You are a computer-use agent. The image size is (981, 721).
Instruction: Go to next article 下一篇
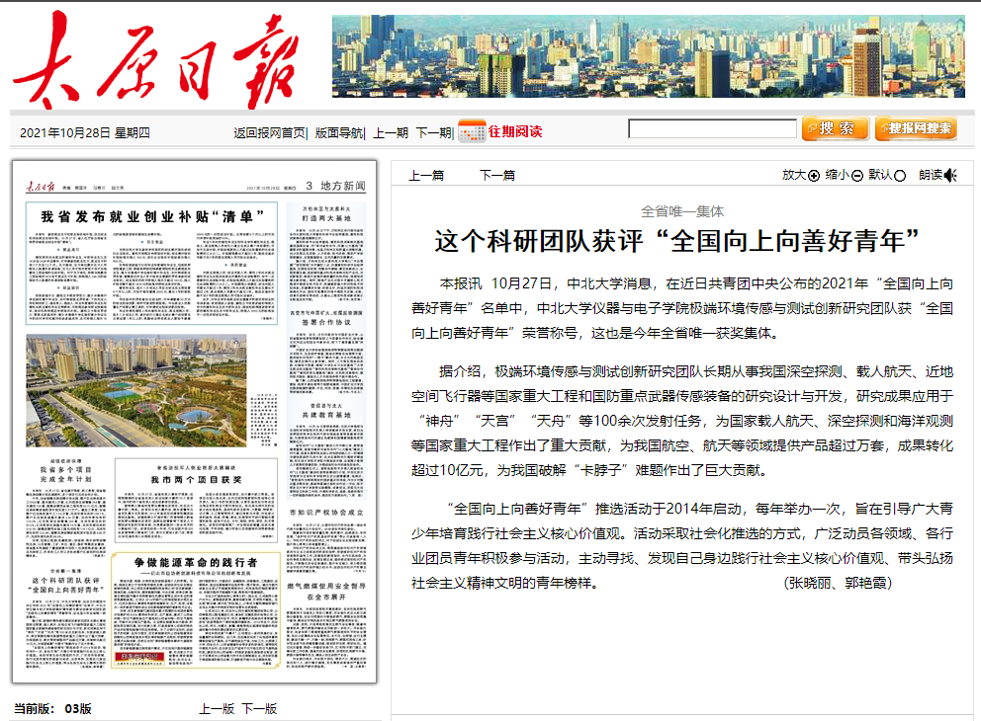(497, 175)
